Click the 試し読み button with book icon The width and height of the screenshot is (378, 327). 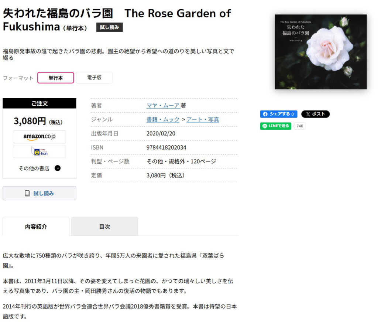(39, 193)
